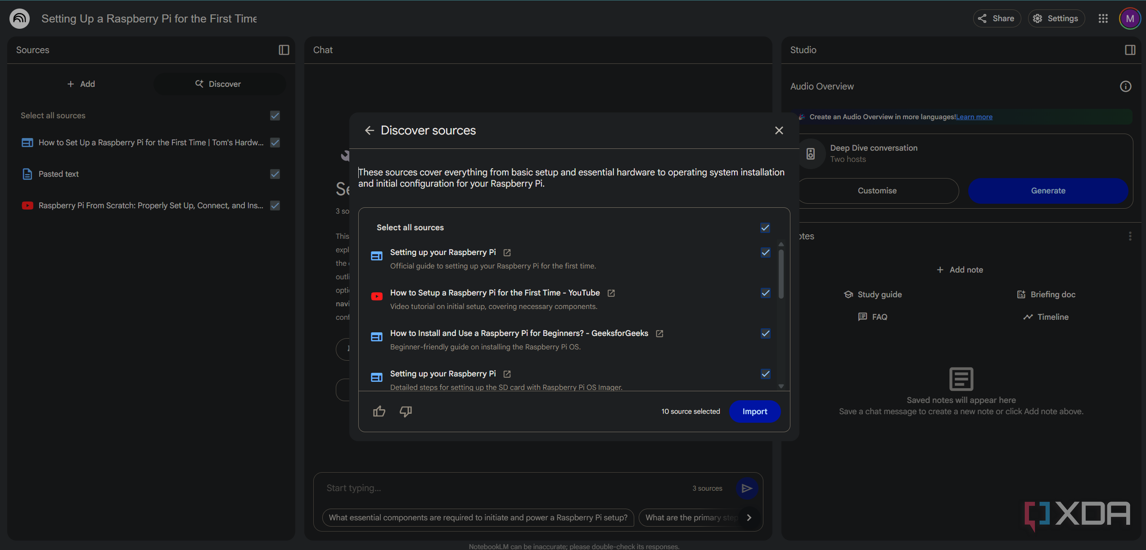
Task: Open the account avatar M
Action: [x=1130, y=18]
